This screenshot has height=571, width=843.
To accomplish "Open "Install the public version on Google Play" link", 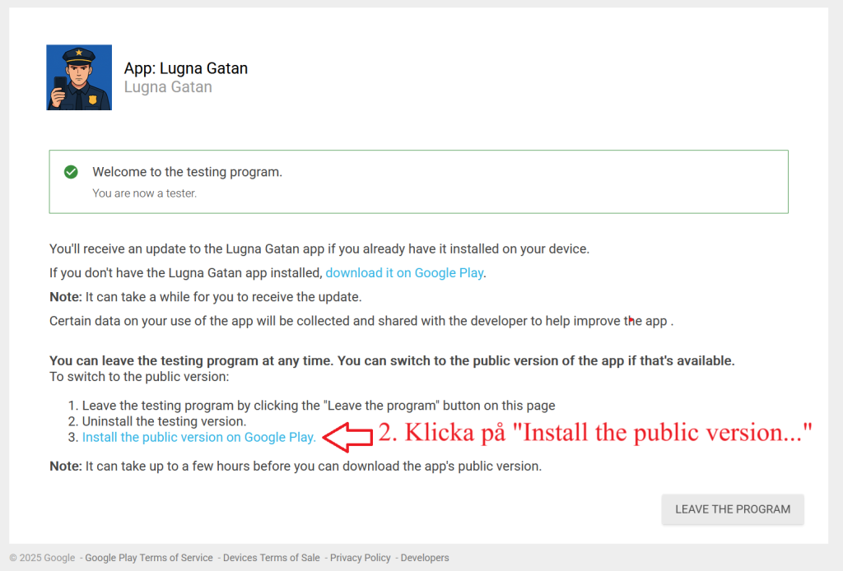I will coord(198,438).
